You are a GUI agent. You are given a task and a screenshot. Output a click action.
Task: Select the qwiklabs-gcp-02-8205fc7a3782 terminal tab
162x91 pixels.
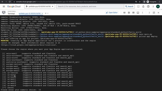[x=30, y=13]
